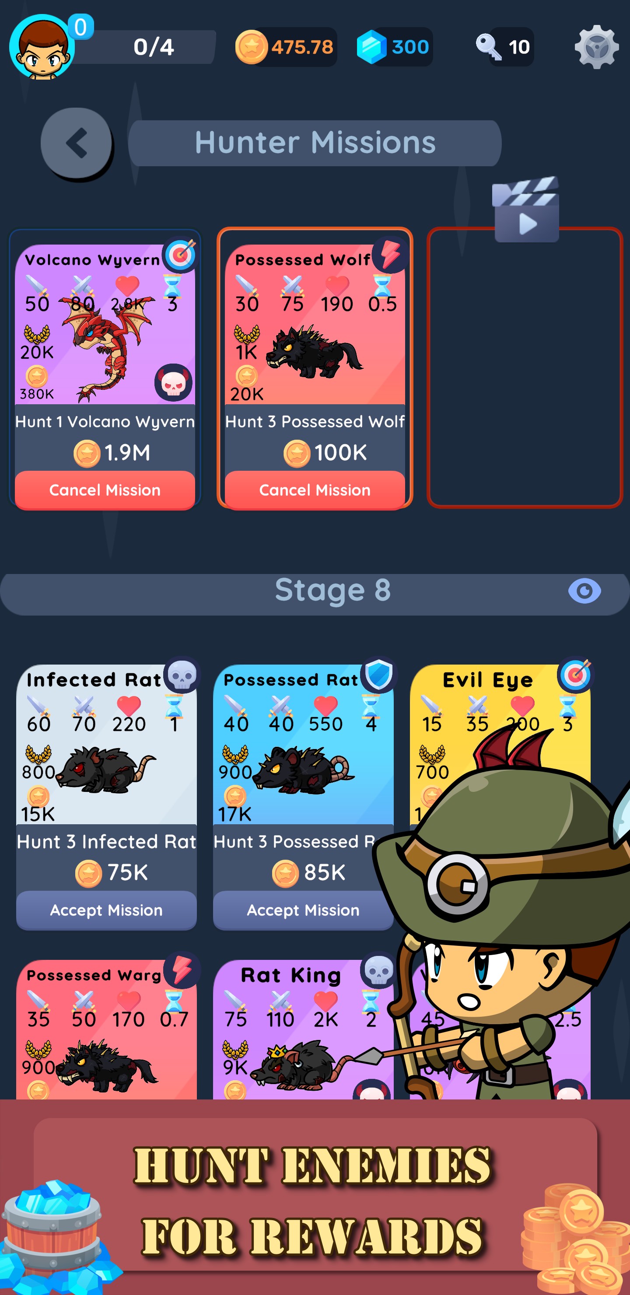Cancel the Possessed Wolf mission
The height and width of the screenshot is (1295, 630).
tap(315, 490)
